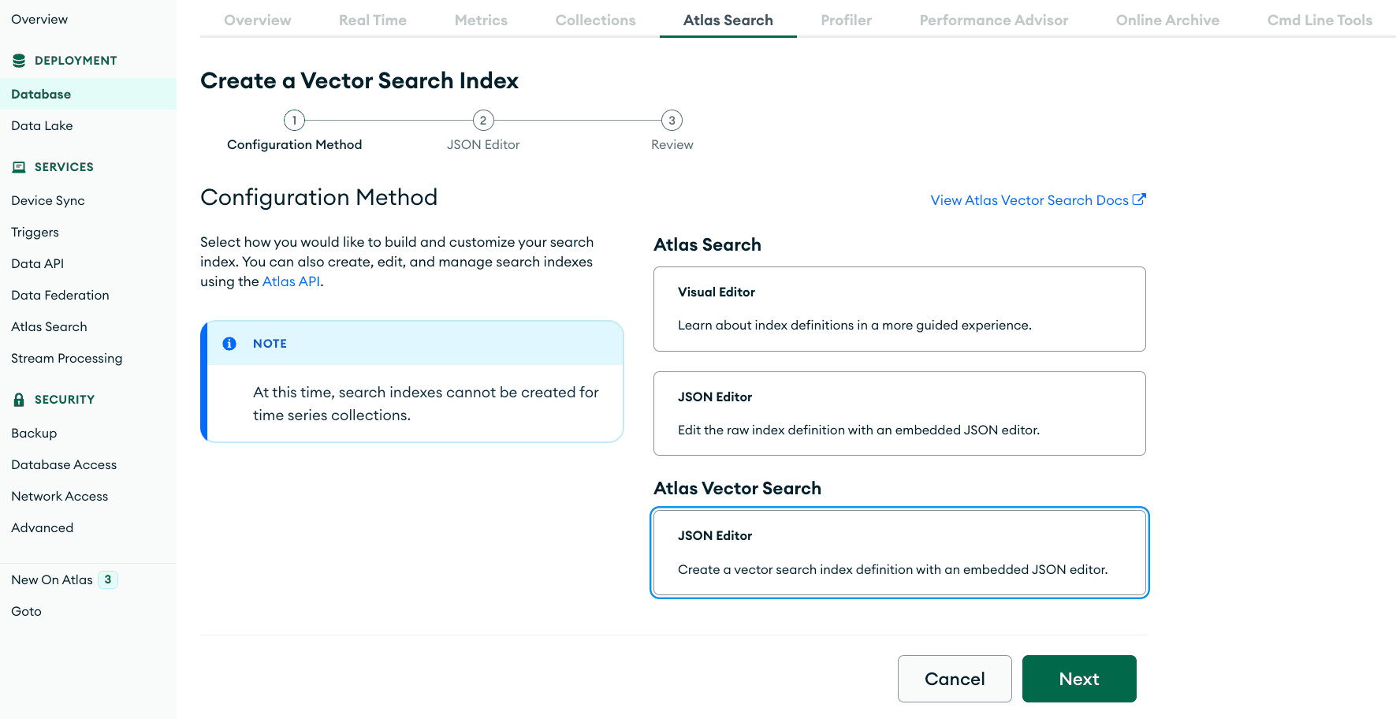Choose Atlas Search JSON Editor card
Viewport: 1396px width, 719px height.
click(899, 413)
